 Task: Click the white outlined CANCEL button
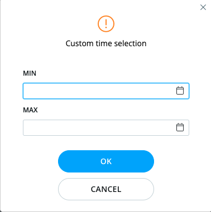(x=106, y=189)
